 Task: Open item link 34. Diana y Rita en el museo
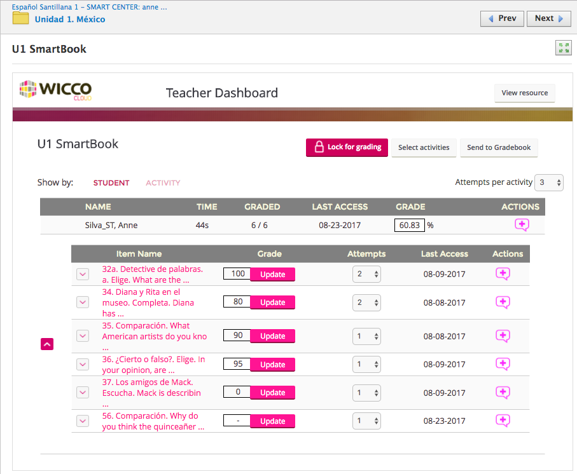click(x=148, y=303)
